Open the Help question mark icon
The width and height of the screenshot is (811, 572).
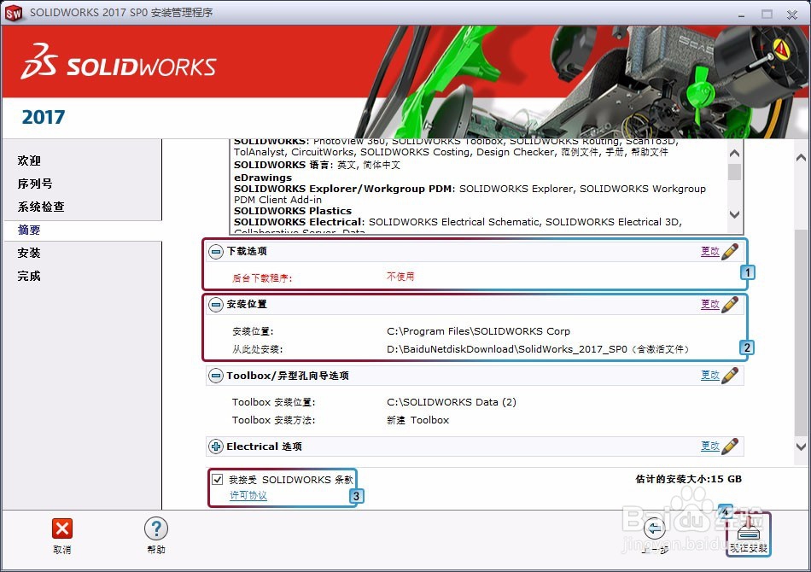(x=156, y=528)
